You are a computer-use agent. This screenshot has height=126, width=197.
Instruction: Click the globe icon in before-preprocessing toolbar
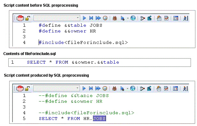(x=133, y=18)
